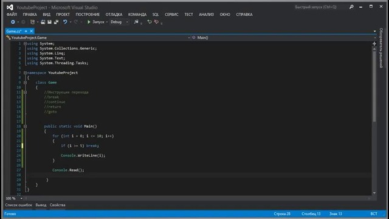Click the Visual Studio logo icon
This screenshot has height=219, width=389.
click(x=10, y=7)
